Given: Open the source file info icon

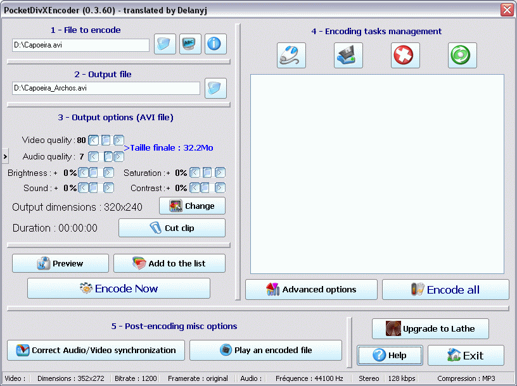Looking at the screenshot, I should point(215,44).
